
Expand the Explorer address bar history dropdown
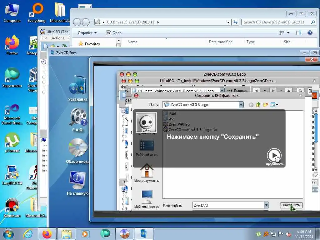pos(228,22)
